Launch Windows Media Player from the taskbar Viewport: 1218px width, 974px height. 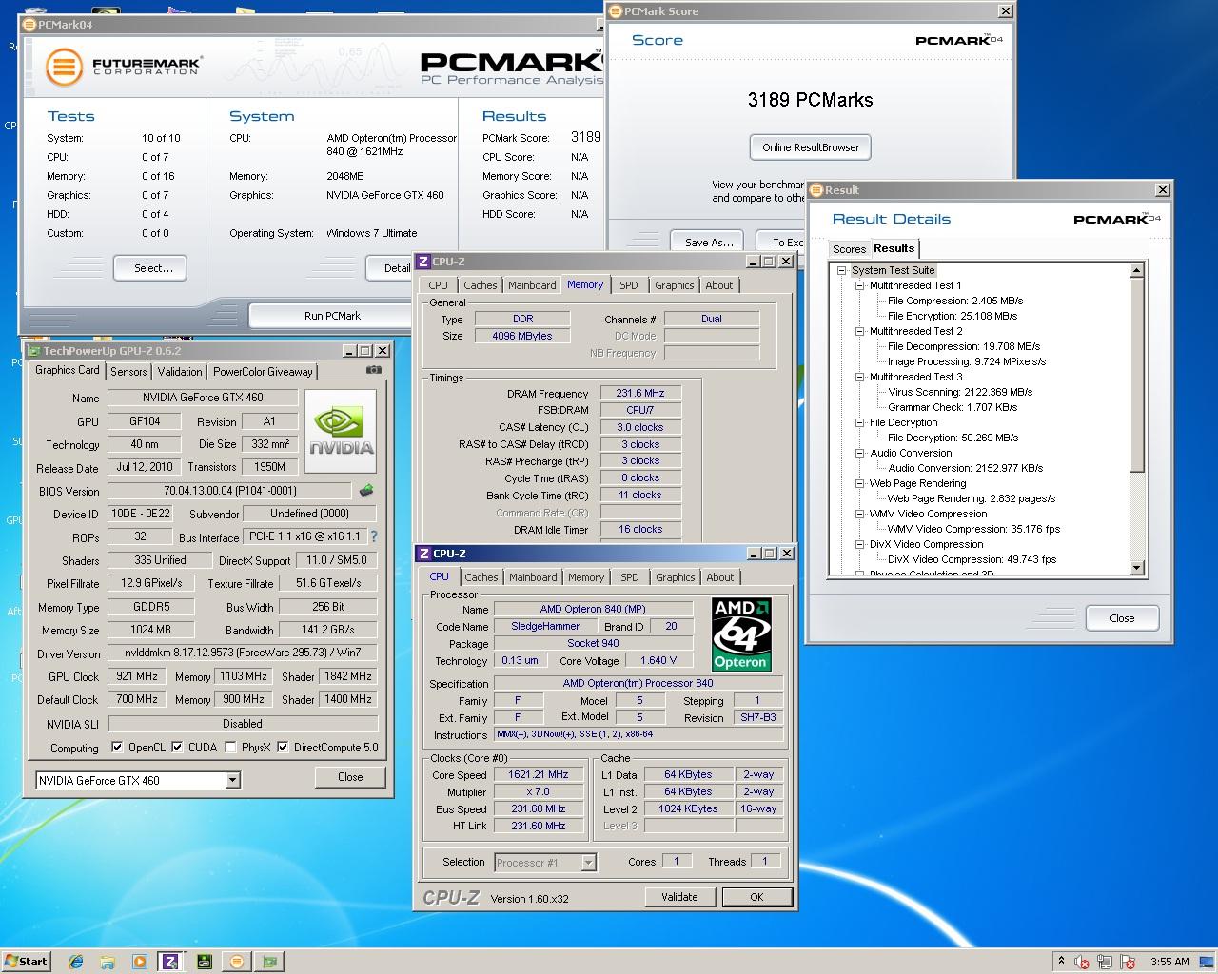pyautogui.click(x=140, y=961)
